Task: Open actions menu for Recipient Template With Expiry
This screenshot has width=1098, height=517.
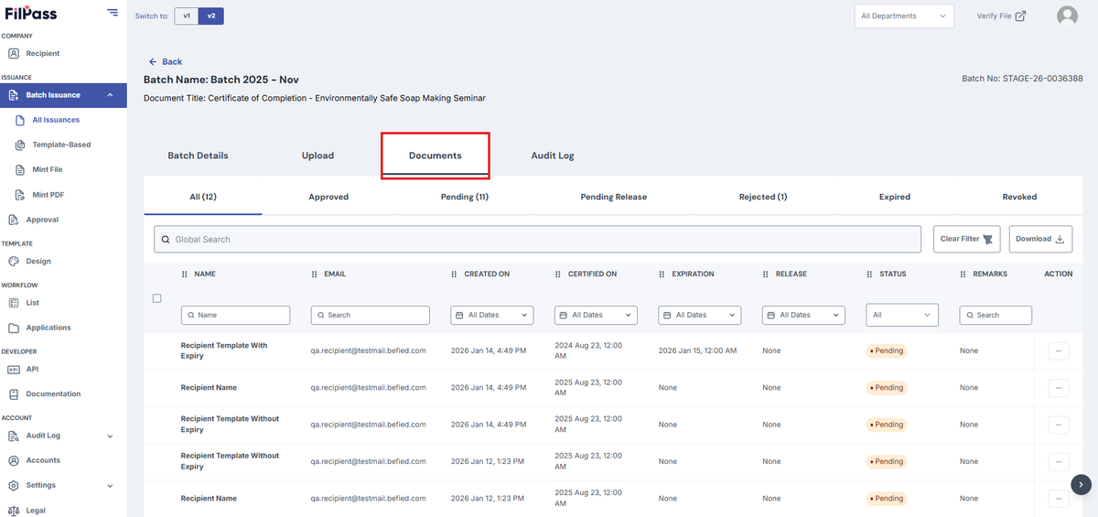Action: point(1058,350)
